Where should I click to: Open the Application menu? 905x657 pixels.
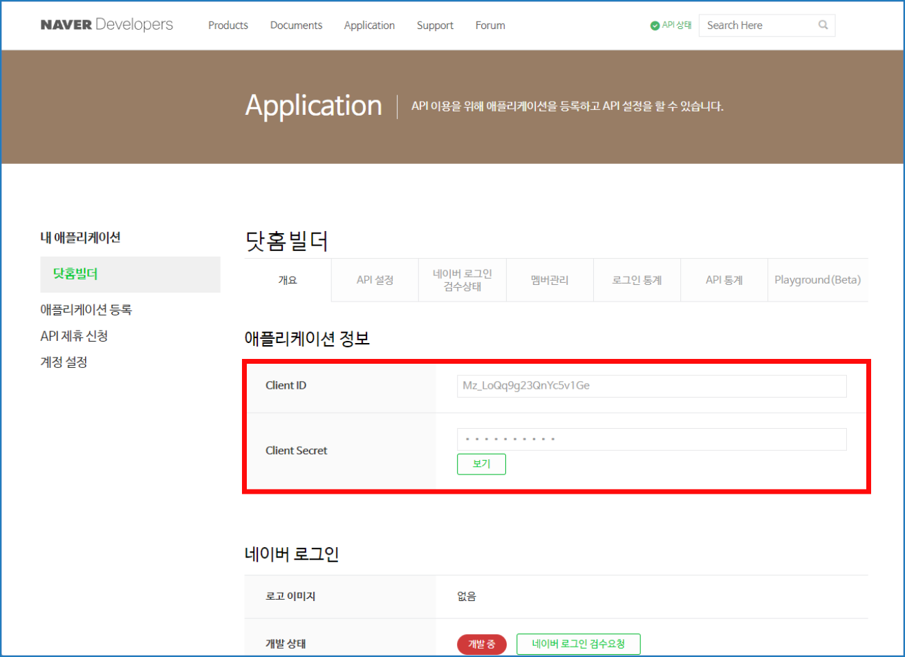pos(369,26)
